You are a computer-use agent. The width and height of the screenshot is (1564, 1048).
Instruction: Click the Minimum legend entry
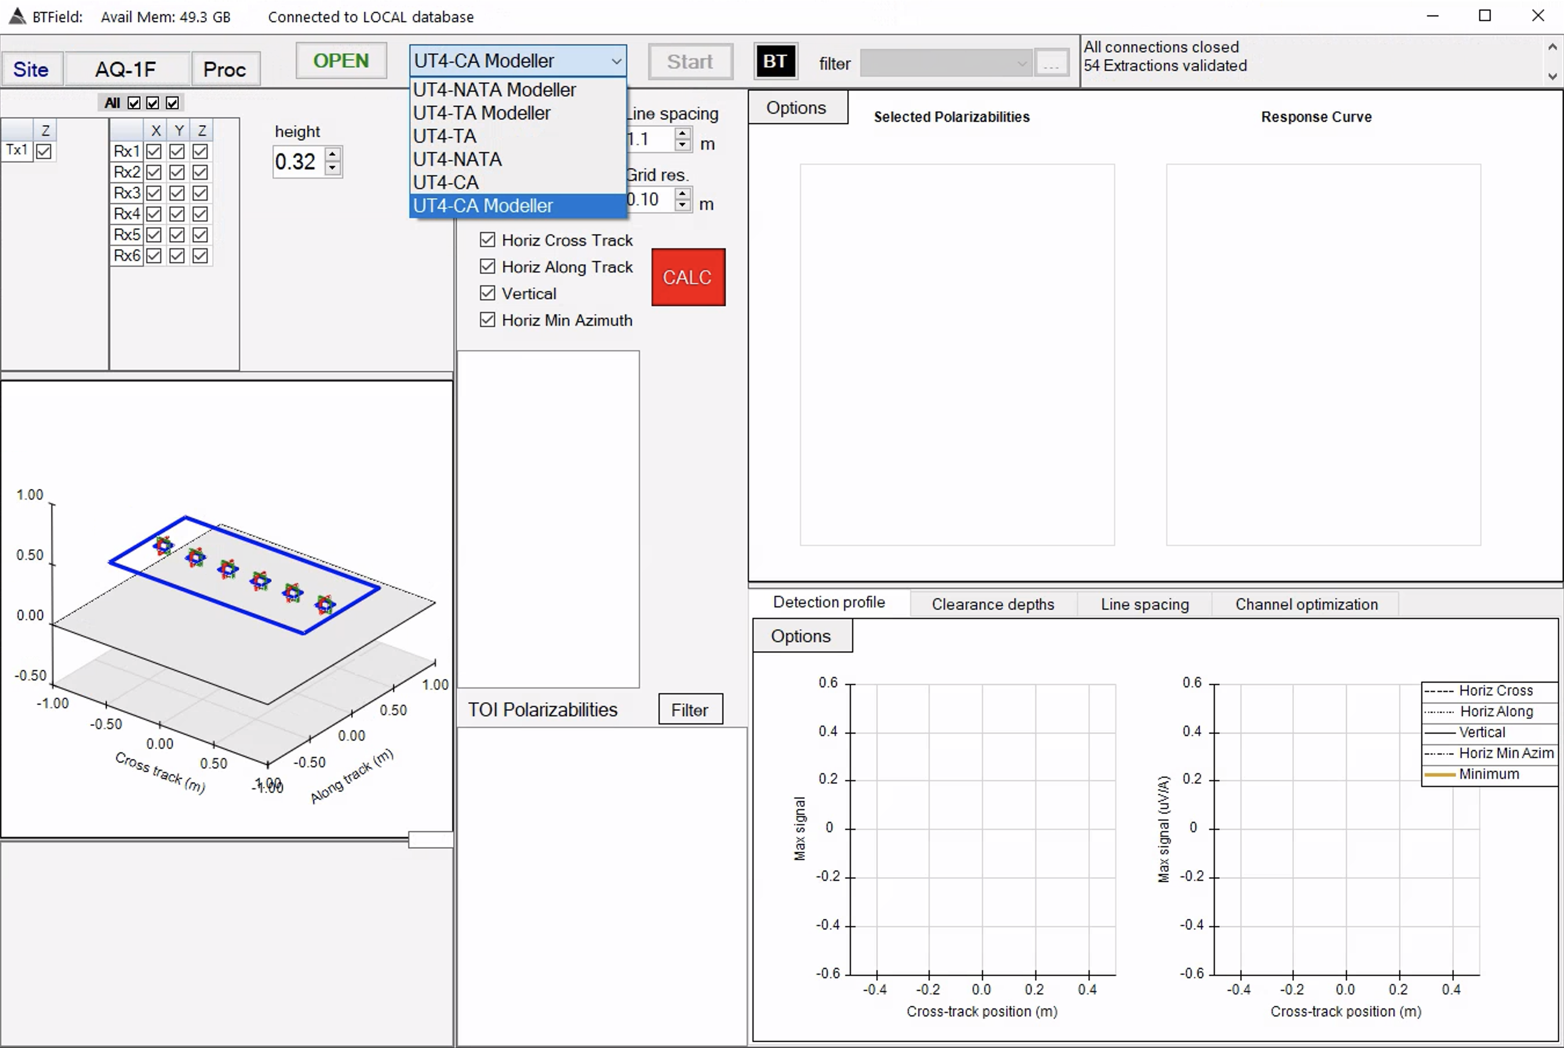(x=1490, y=774)
